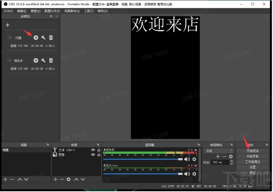
Task: Add a new multi-stream target with plus icon
Action: pos(8,25)
